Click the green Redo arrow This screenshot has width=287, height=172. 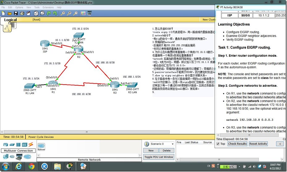click(55, 13)
